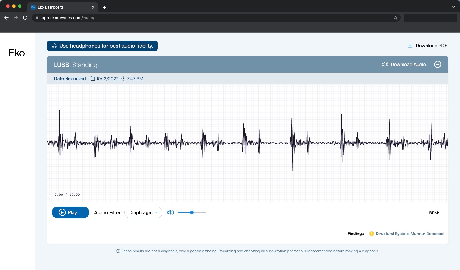Mute audio using the speaker icon
This screenshot has height=270, width=460.
click(x=171, y=212)
